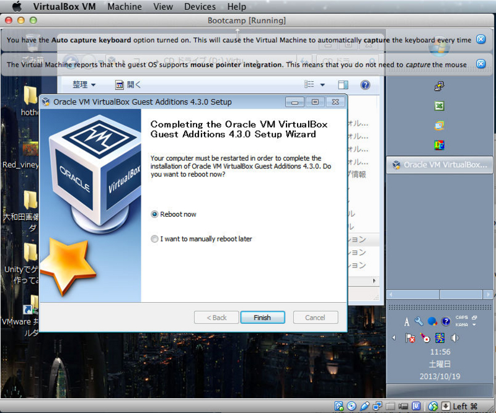496x413 pixels.
Task: Click the Red_viney desktop icon
Action: point(30,148)
